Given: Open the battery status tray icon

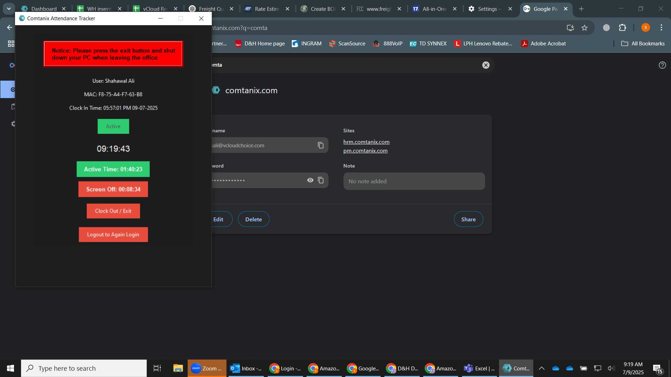Looking at the screenshot, I should pyautogui.click(x=584, y=368).
